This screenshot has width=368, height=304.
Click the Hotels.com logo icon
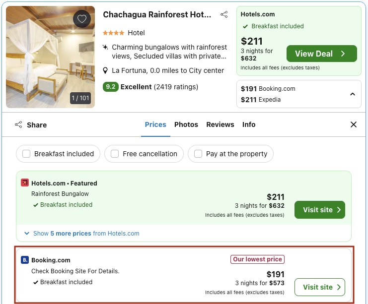25,183
